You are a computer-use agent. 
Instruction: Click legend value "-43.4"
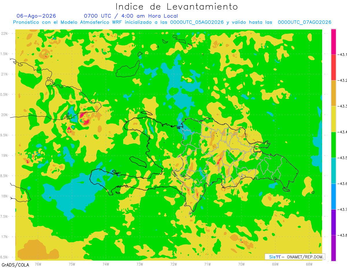click(342, 132)
